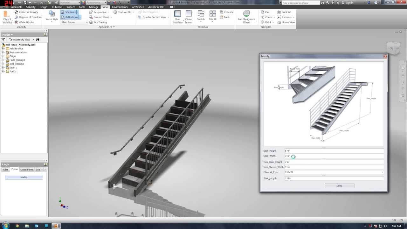Open the Ray Tracing tool
Viewport: 407px width, 229px height.
pos(99,22)
